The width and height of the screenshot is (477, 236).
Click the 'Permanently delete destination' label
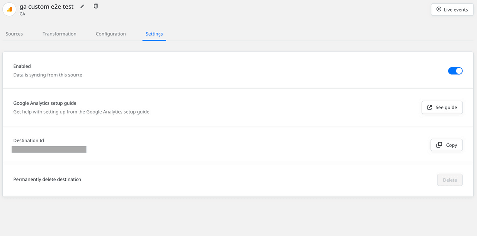pyautogui.click(x=47, y=179)
